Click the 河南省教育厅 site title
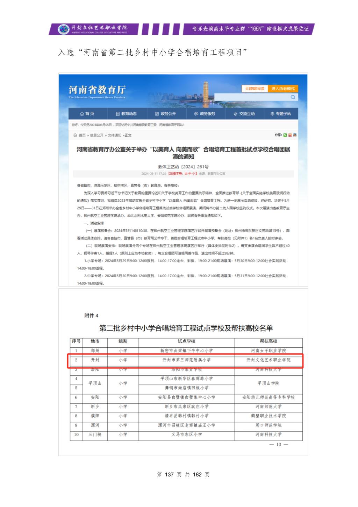 [x=97, y=90]
